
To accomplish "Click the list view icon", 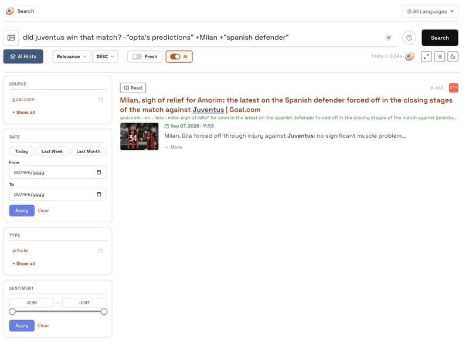I will 440,56.
